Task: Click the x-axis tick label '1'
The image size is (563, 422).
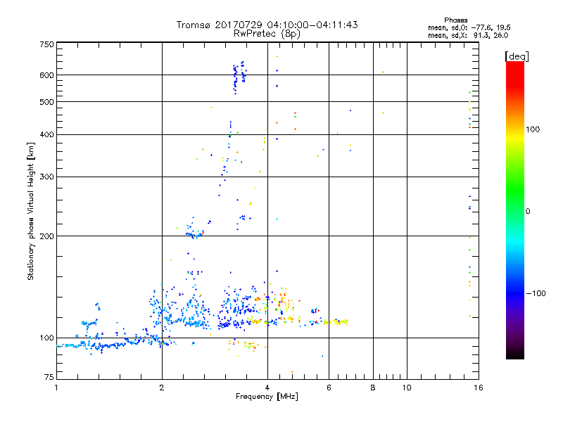Action: pyautogui.click(x=56, y=388)
